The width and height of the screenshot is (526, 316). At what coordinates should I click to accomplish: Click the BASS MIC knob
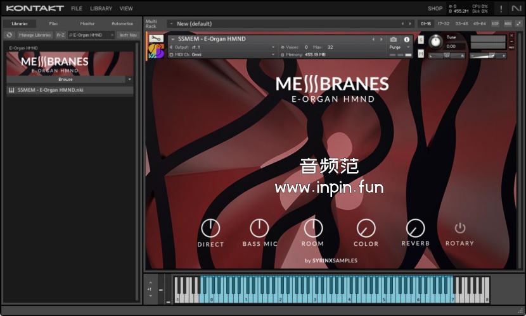coord(259,228)
